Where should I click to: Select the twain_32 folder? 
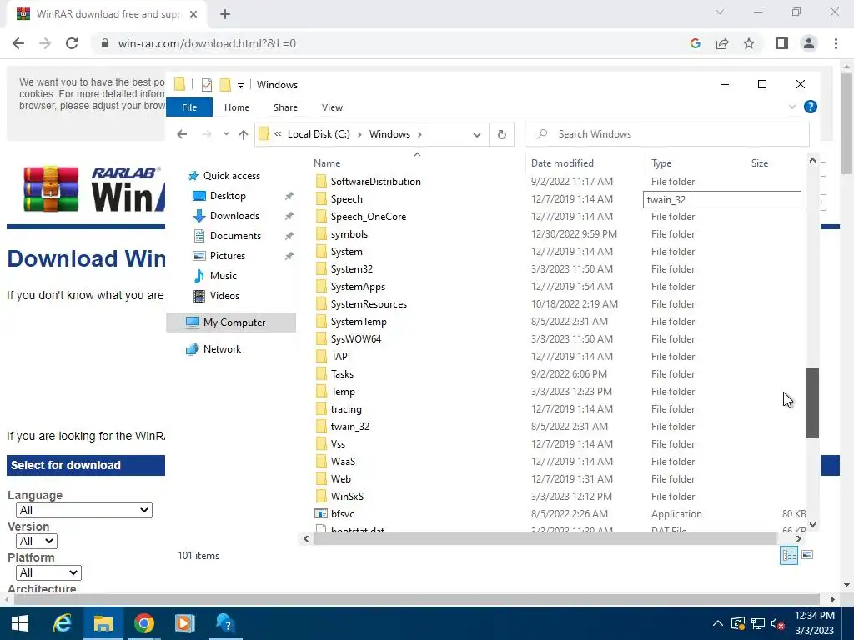tap(349, 427)
